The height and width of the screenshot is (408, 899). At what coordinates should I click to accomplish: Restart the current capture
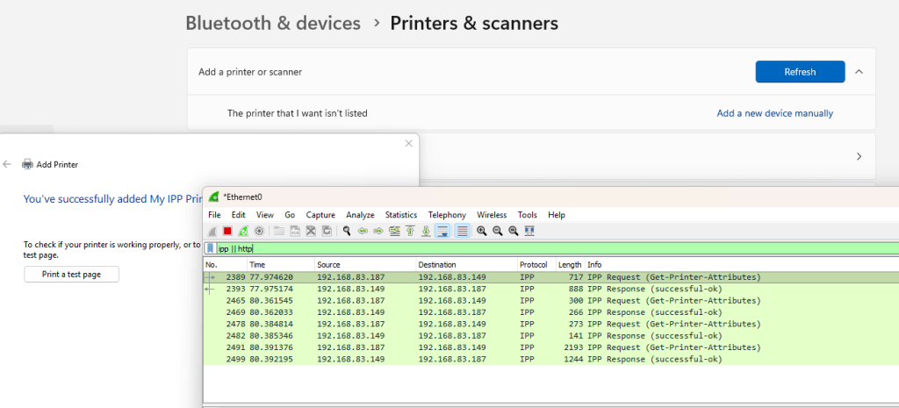point(242,231)
